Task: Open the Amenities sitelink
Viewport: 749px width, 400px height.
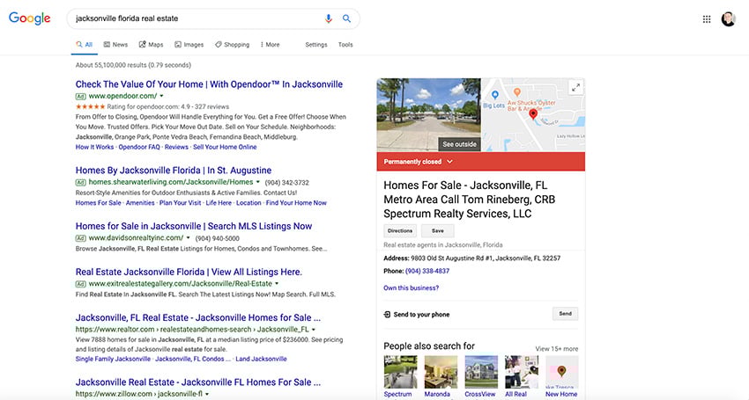Action: (140, 202)
